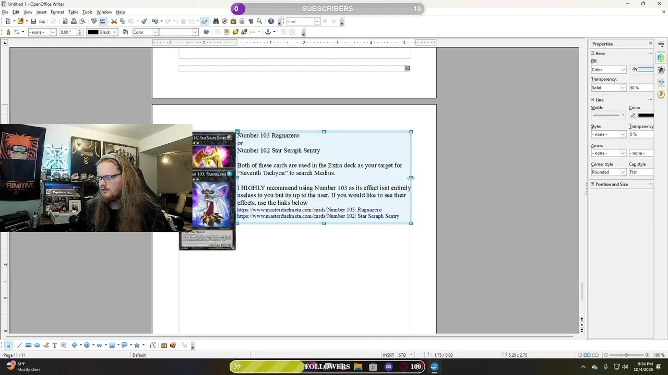Open the Fontwork Gallery icon
668x375 pixels.
point(164,345)
